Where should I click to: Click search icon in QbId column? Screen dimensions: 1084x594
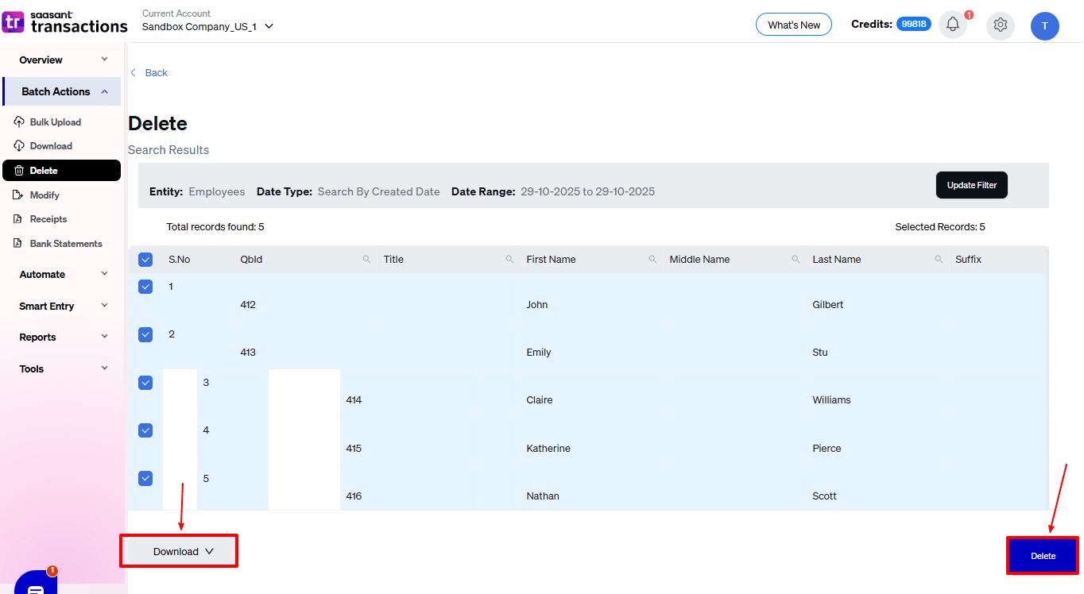366,260
